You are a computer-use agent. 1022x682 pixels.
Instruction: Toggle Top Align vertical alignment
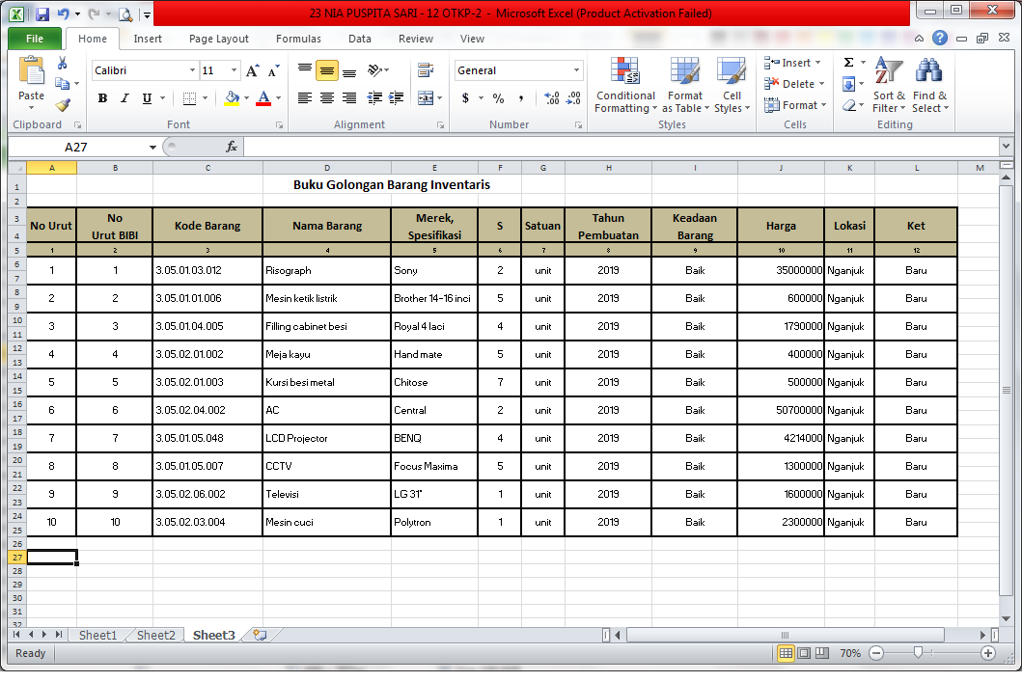tap(304, 70)
